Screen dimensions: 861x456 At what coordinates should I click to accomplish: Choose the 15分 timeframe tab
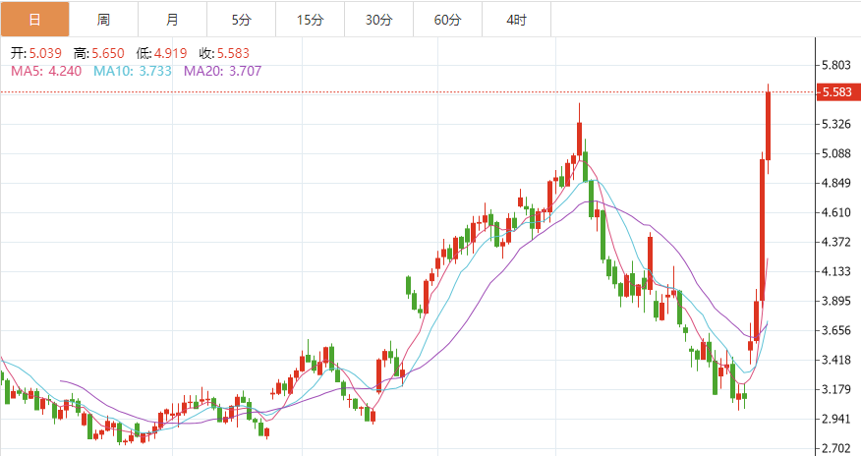tap(310, 20)
